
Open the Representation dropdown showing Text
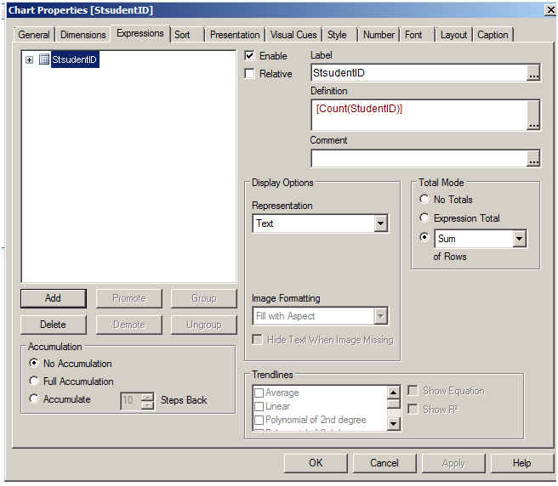pos(380,224)
